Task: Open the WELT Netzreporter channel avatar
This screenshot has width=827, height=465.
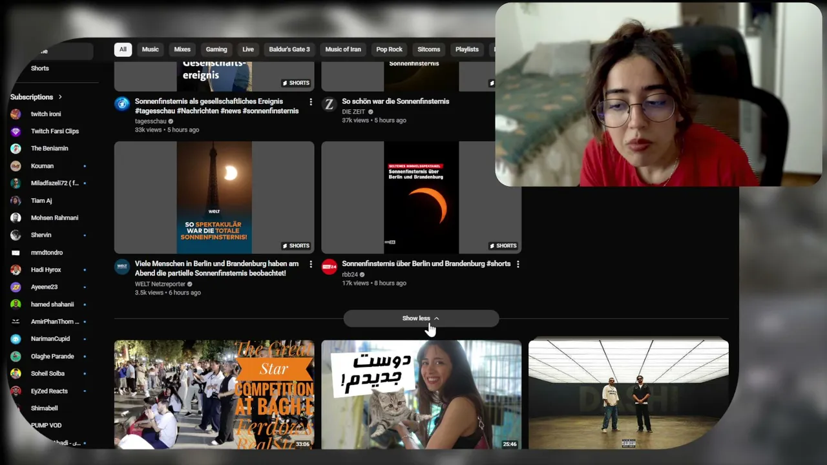Action: [x=122, y=267]
